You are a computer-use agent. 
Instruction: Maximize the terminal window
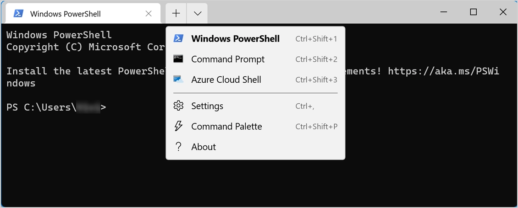[474, 12]
